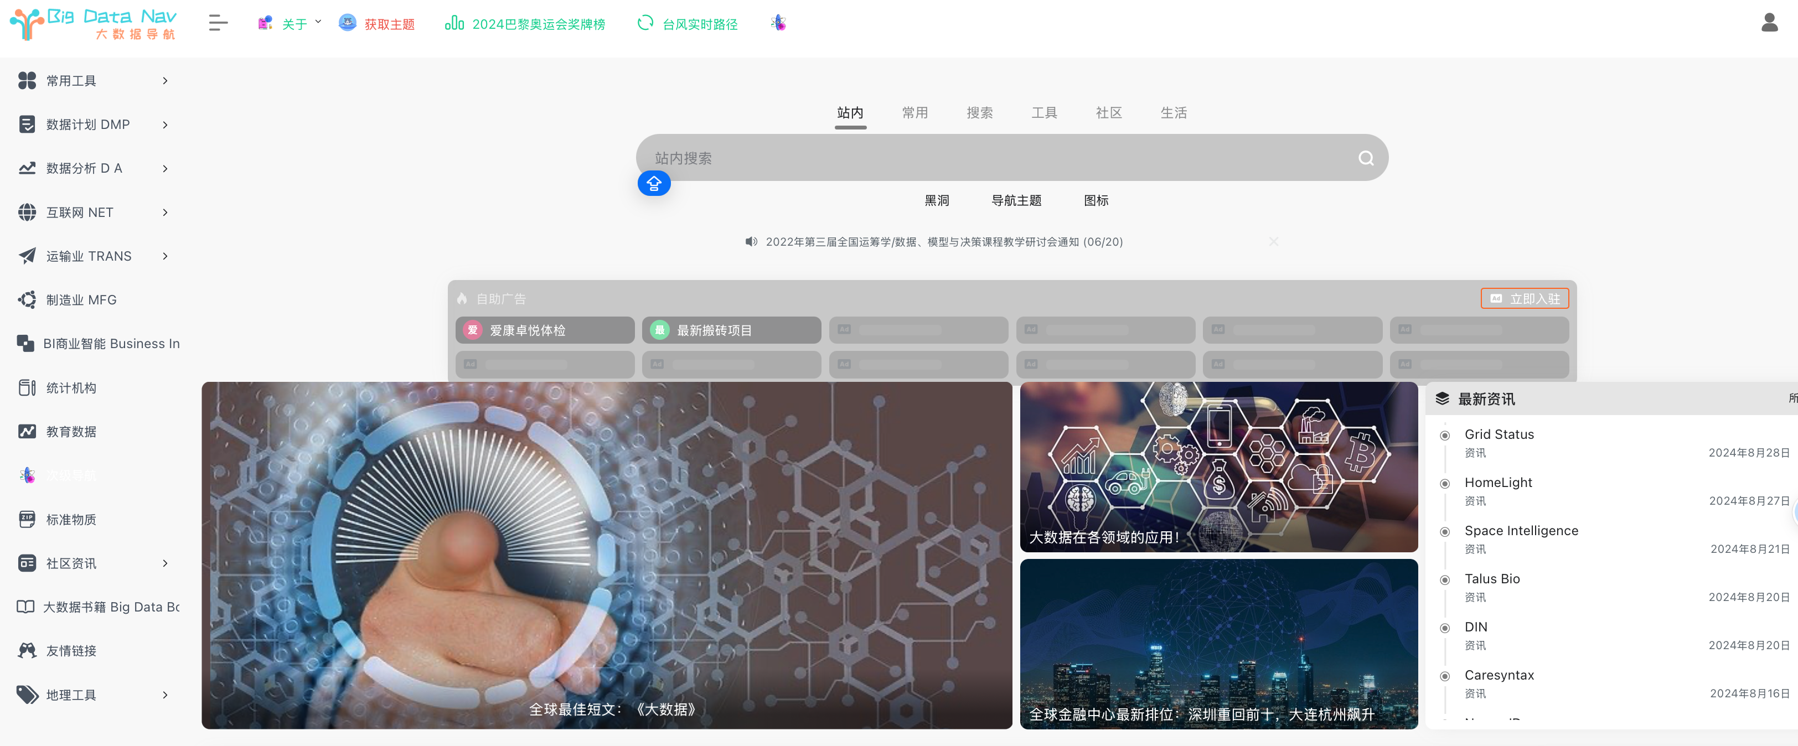1798x746 pixels.
Task: Click the search magnifier icon
Action: pyautogui.click(x=1366, y=157)
